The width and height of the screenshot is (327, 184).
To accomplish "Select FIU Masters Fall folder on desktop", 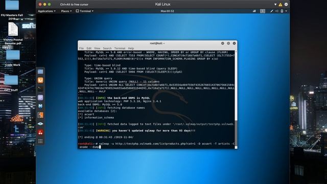I will (x=12, y=10).
